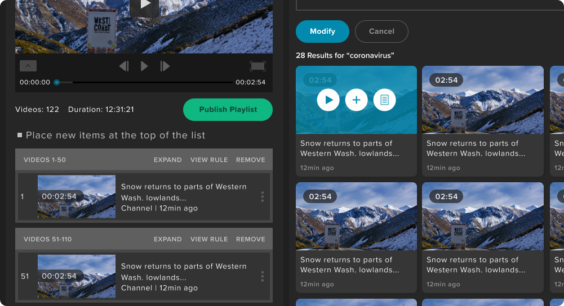Toggle 'Place new items at the top' checkbox
564x306 pixels.
pos(20,135)
